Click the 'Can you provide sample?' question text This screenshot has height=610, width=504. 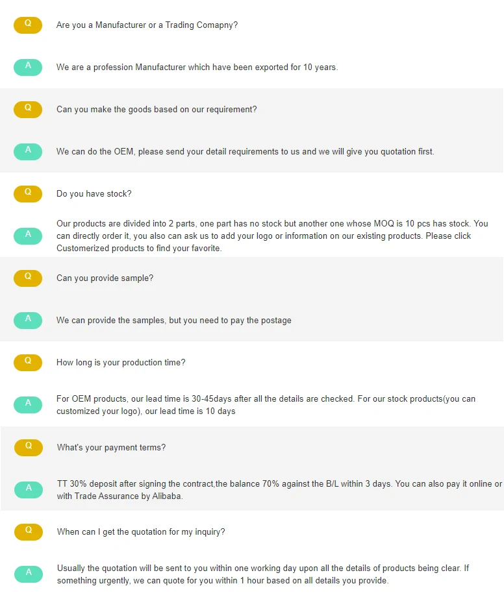coord(105,278)
